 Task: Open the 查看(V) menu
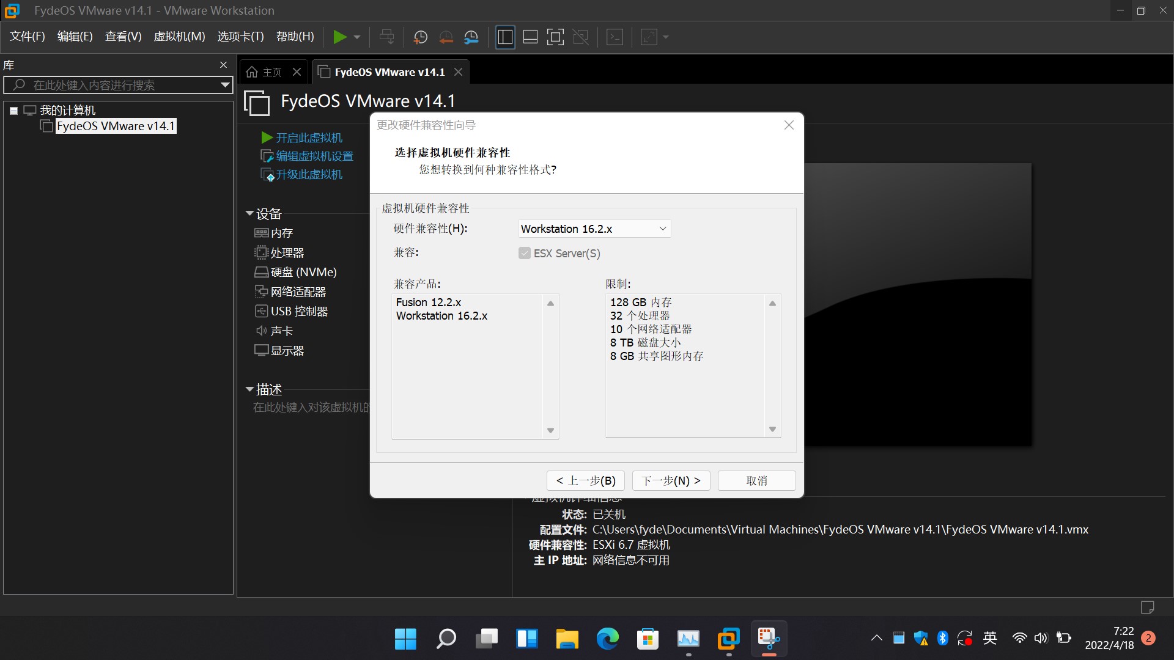click(123, 37)
